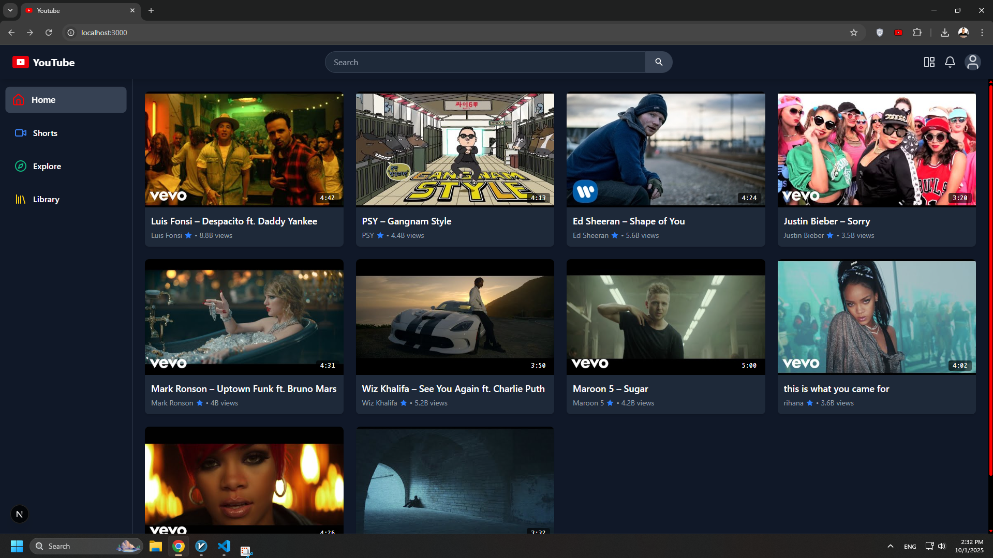
Task: Bookmark this page with star icon
Action: 853,33
